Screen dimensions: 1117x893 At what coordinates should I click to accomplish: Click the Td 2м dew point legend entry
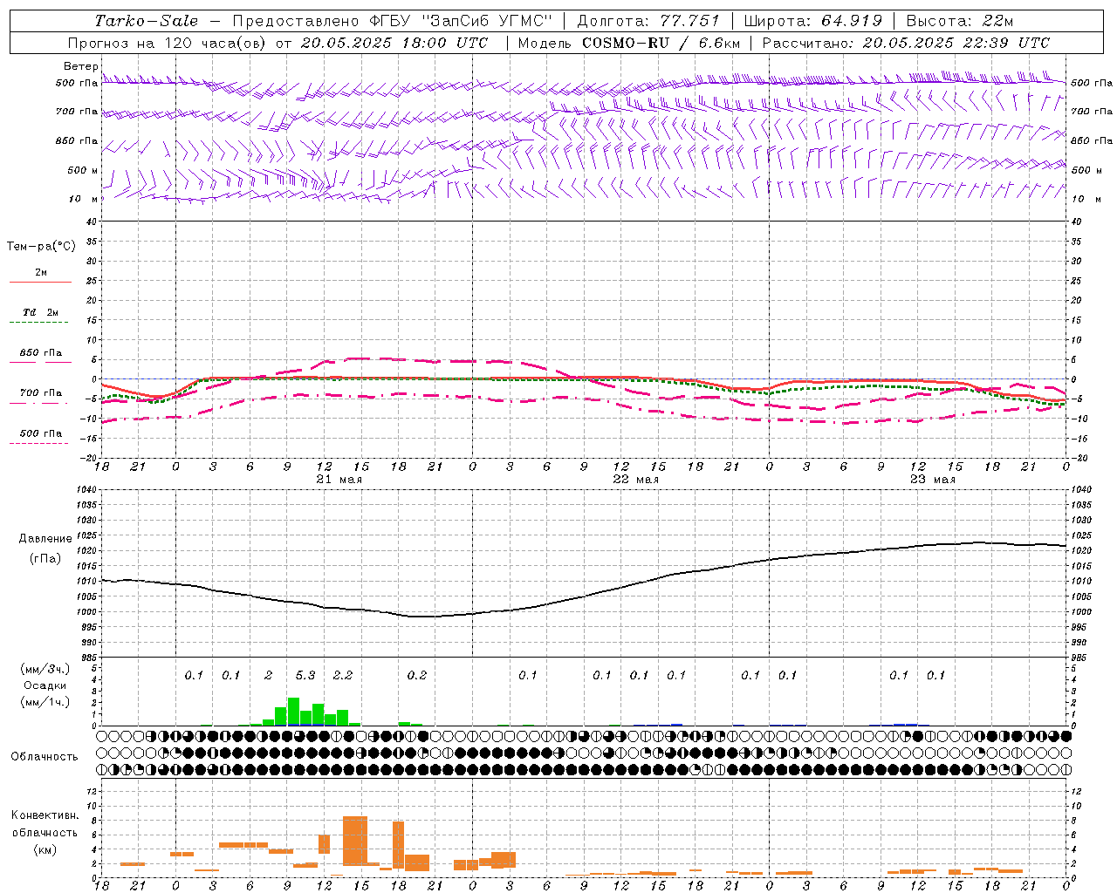click(41, 312)
